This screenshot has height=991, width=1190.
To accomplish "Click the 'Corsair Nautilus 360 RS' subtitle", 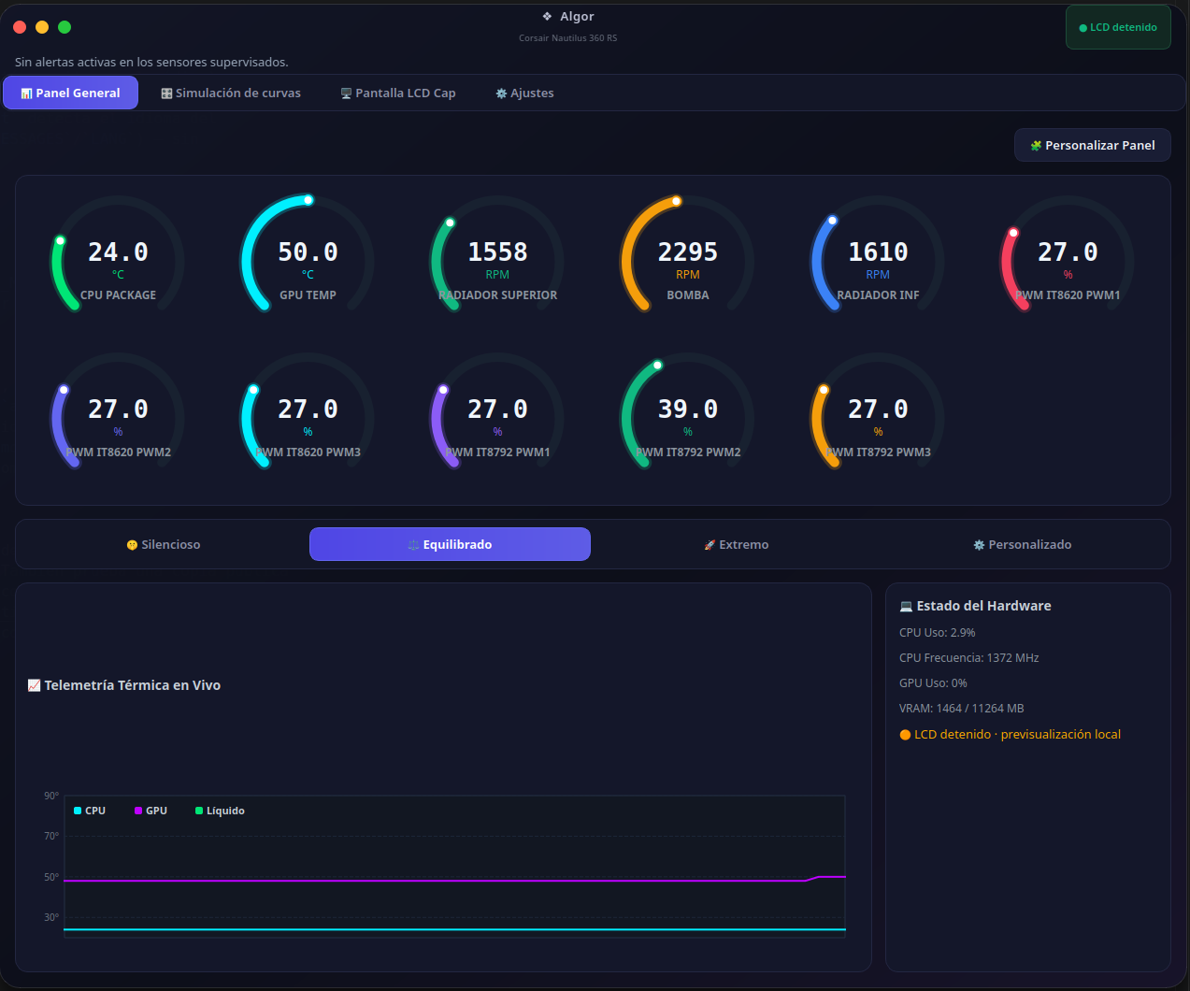I will (x=568, y=38).
